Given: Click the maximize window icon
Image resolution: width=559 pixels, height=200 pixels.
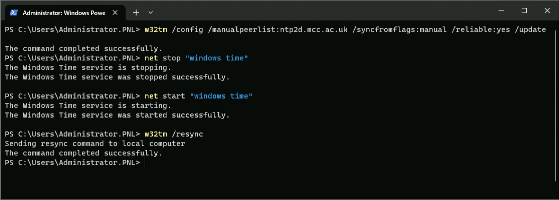Looking at the screenshot, I should [524, 10].
